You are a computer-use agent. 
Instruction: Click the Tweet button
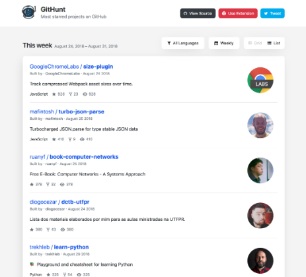pos(272,13)
